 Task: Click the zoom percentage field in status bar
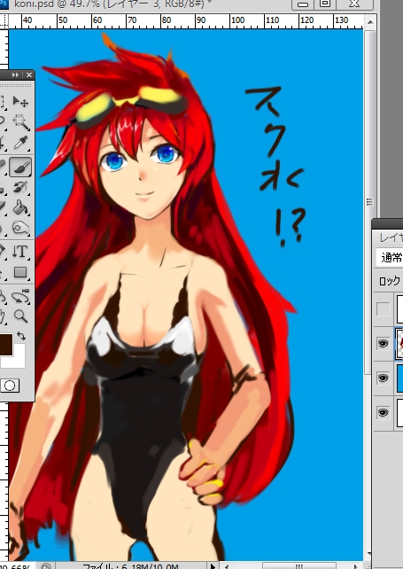point(17,566)
